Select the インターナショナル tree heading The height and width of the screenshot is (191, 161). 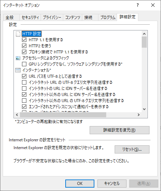tap(37, 70)
